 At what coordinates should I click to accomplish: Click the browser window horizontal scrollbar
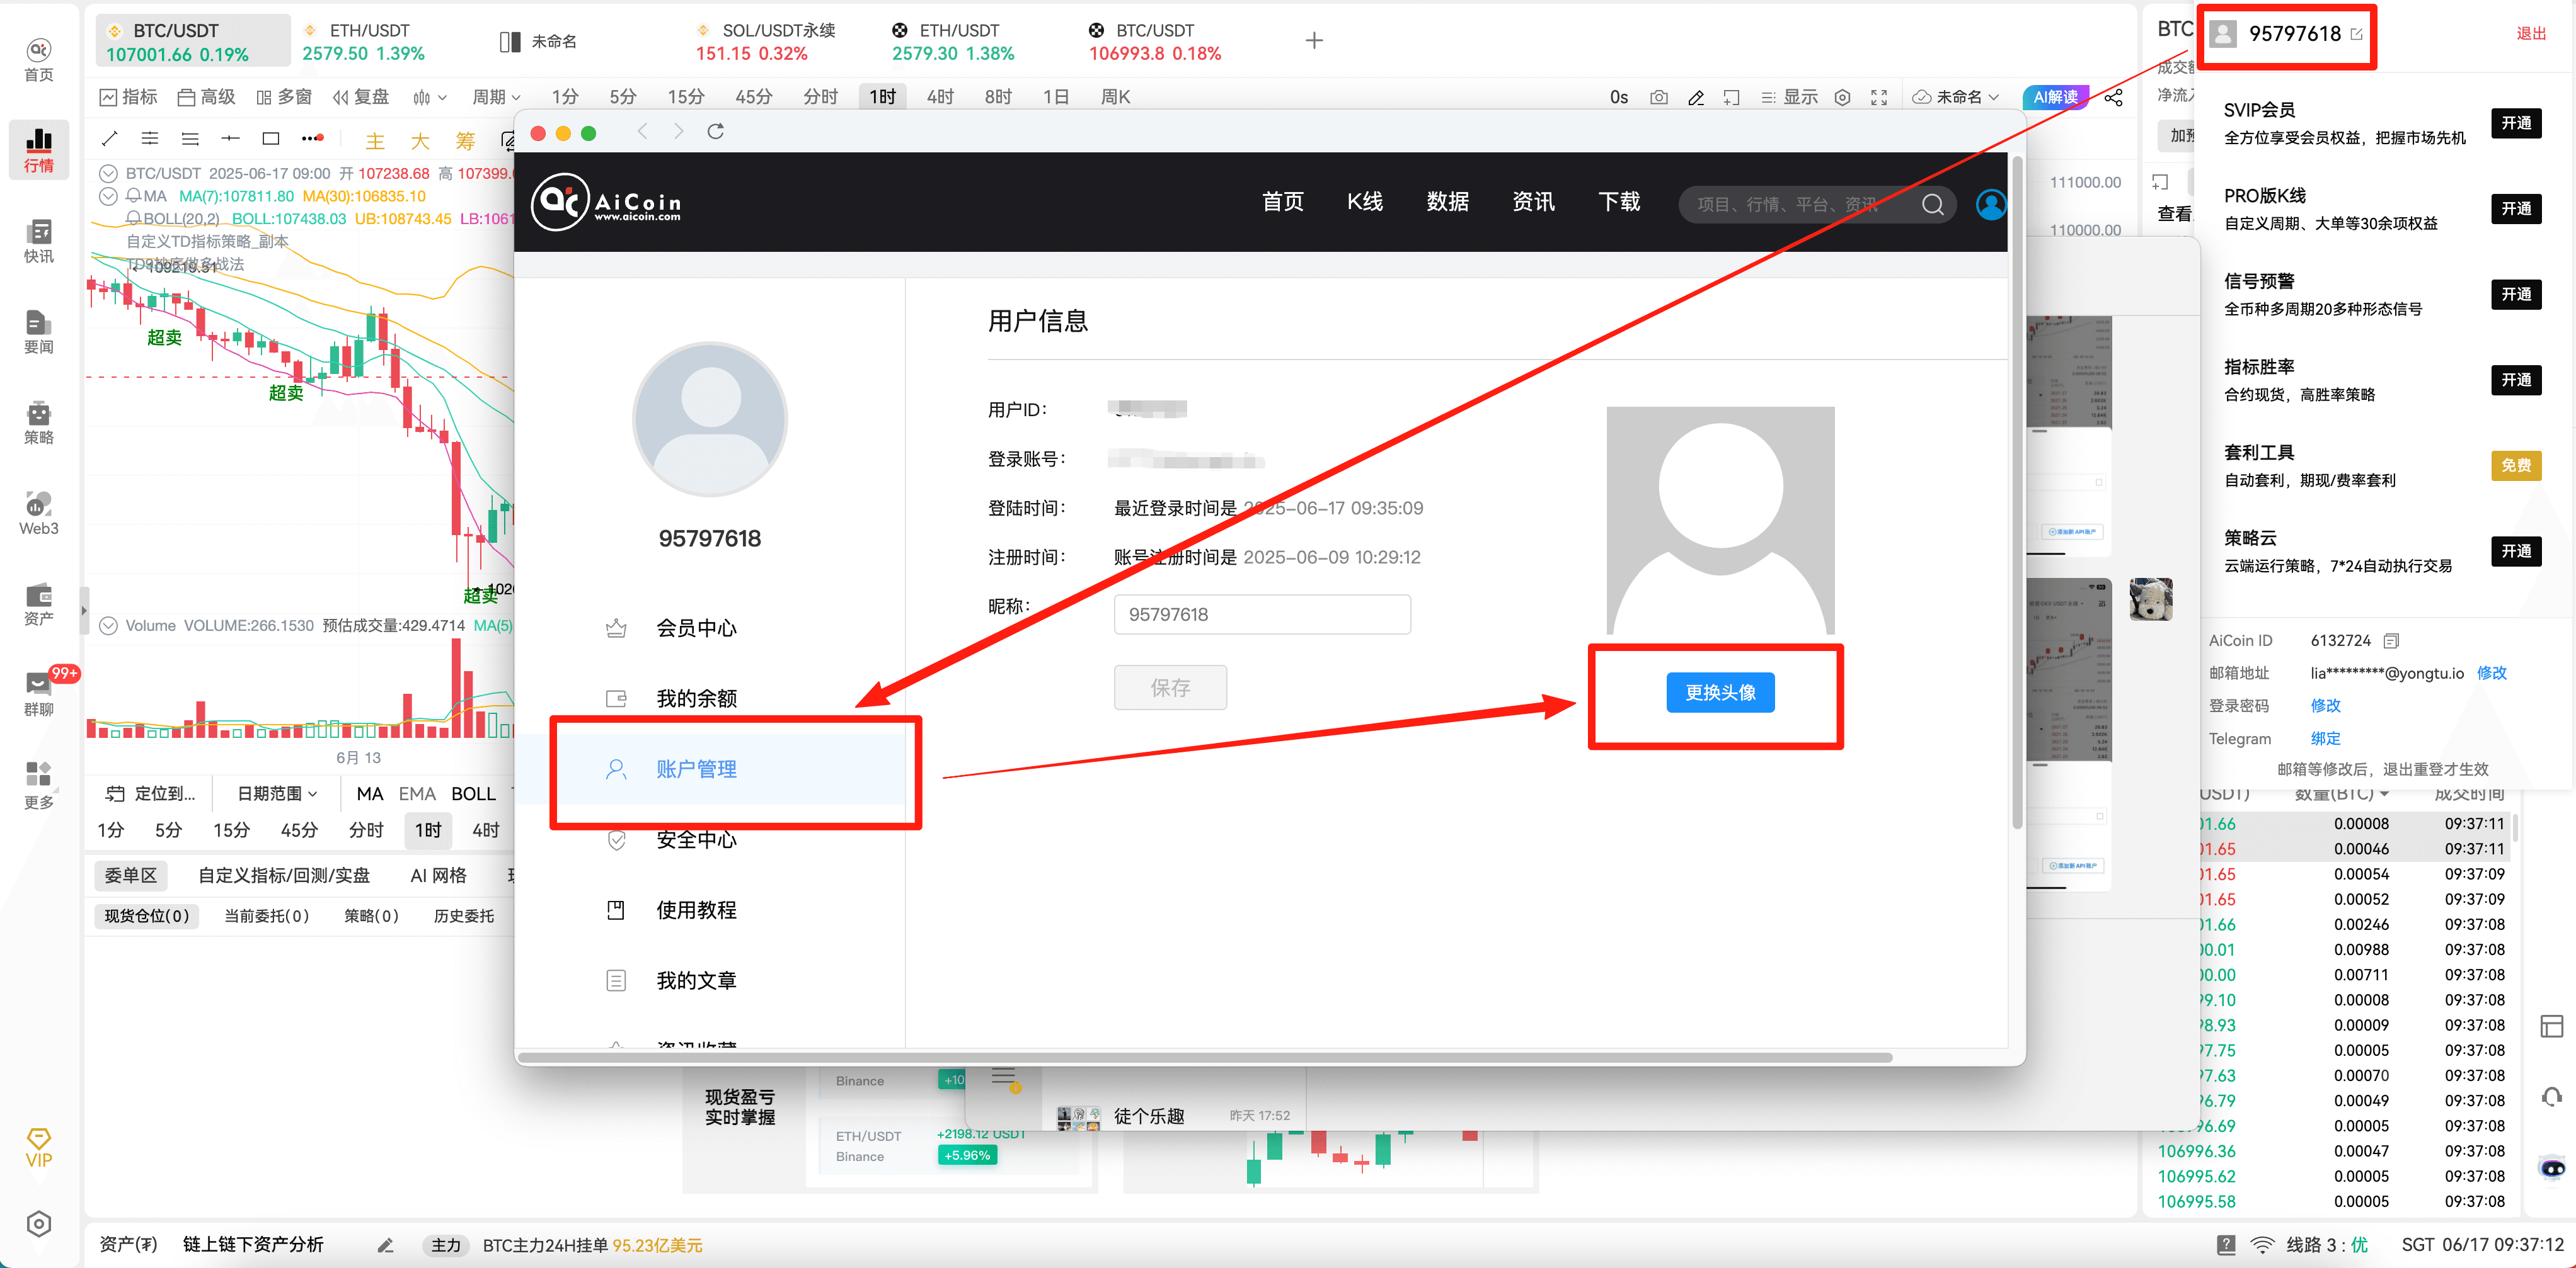tap(1205, 1057)
